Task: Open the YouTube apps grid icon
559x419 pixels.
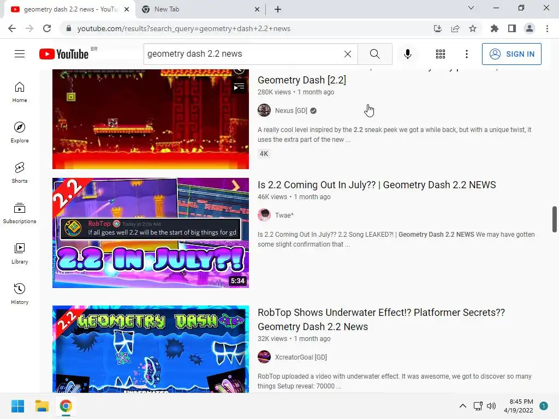Action: tap(441, 54)
